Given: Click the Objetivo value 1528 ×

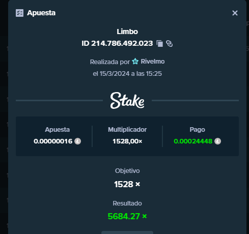Looking at the screenshot, I should click(x=127, y=184).
